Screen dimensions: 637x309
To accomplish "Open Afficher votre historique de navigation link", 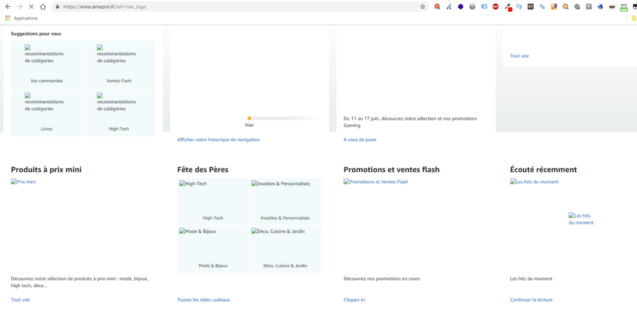I will click(x=218, y=140).
